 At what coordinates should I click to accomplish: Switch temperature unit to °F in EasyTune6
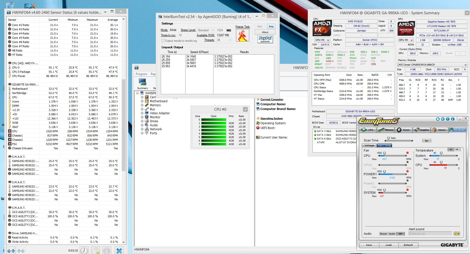(457, 149)
